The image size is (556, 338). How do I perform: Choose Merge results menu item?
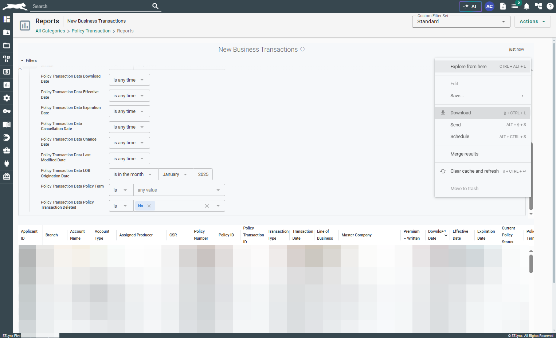[x=482, y=154]
